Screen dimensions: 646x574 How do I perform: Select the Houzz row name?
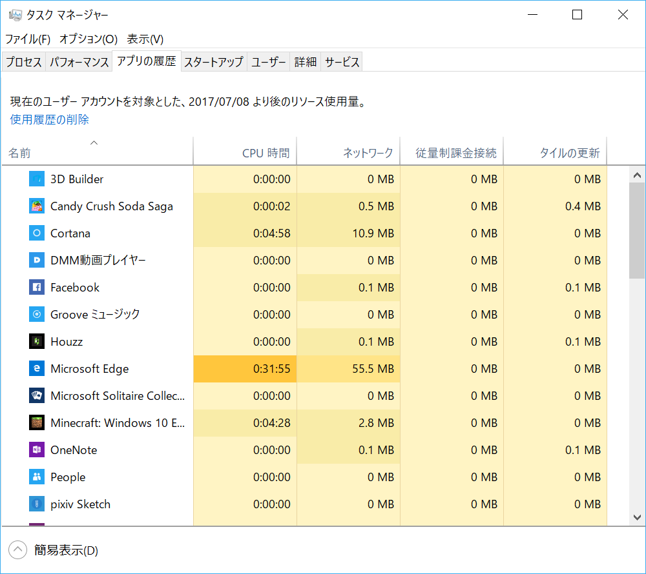coord(67,342)
